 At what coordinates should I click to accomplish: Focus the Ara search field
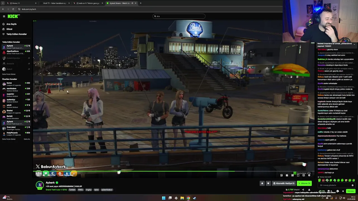[179, 16]
